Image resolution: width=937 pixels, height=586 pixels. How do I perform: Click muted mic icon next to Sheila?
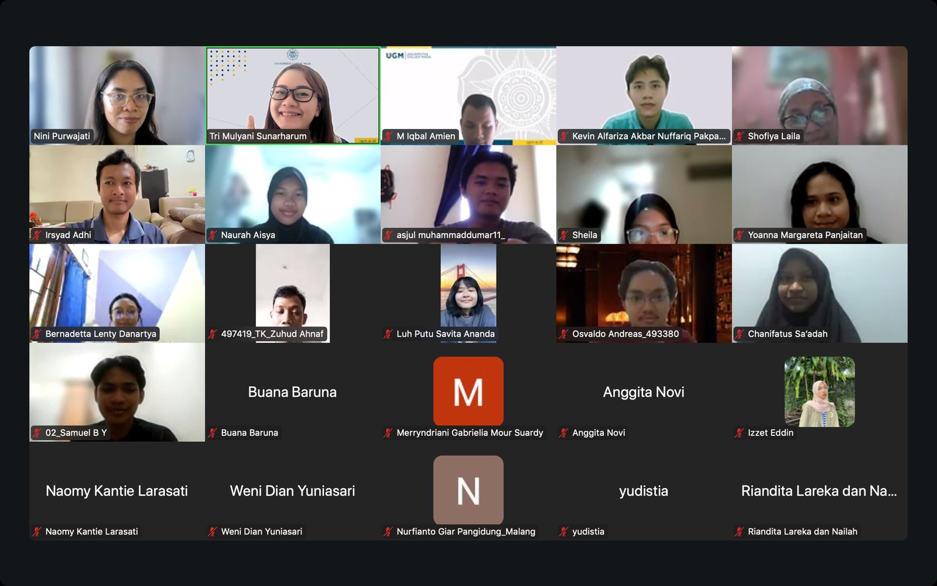click(564, 235)
